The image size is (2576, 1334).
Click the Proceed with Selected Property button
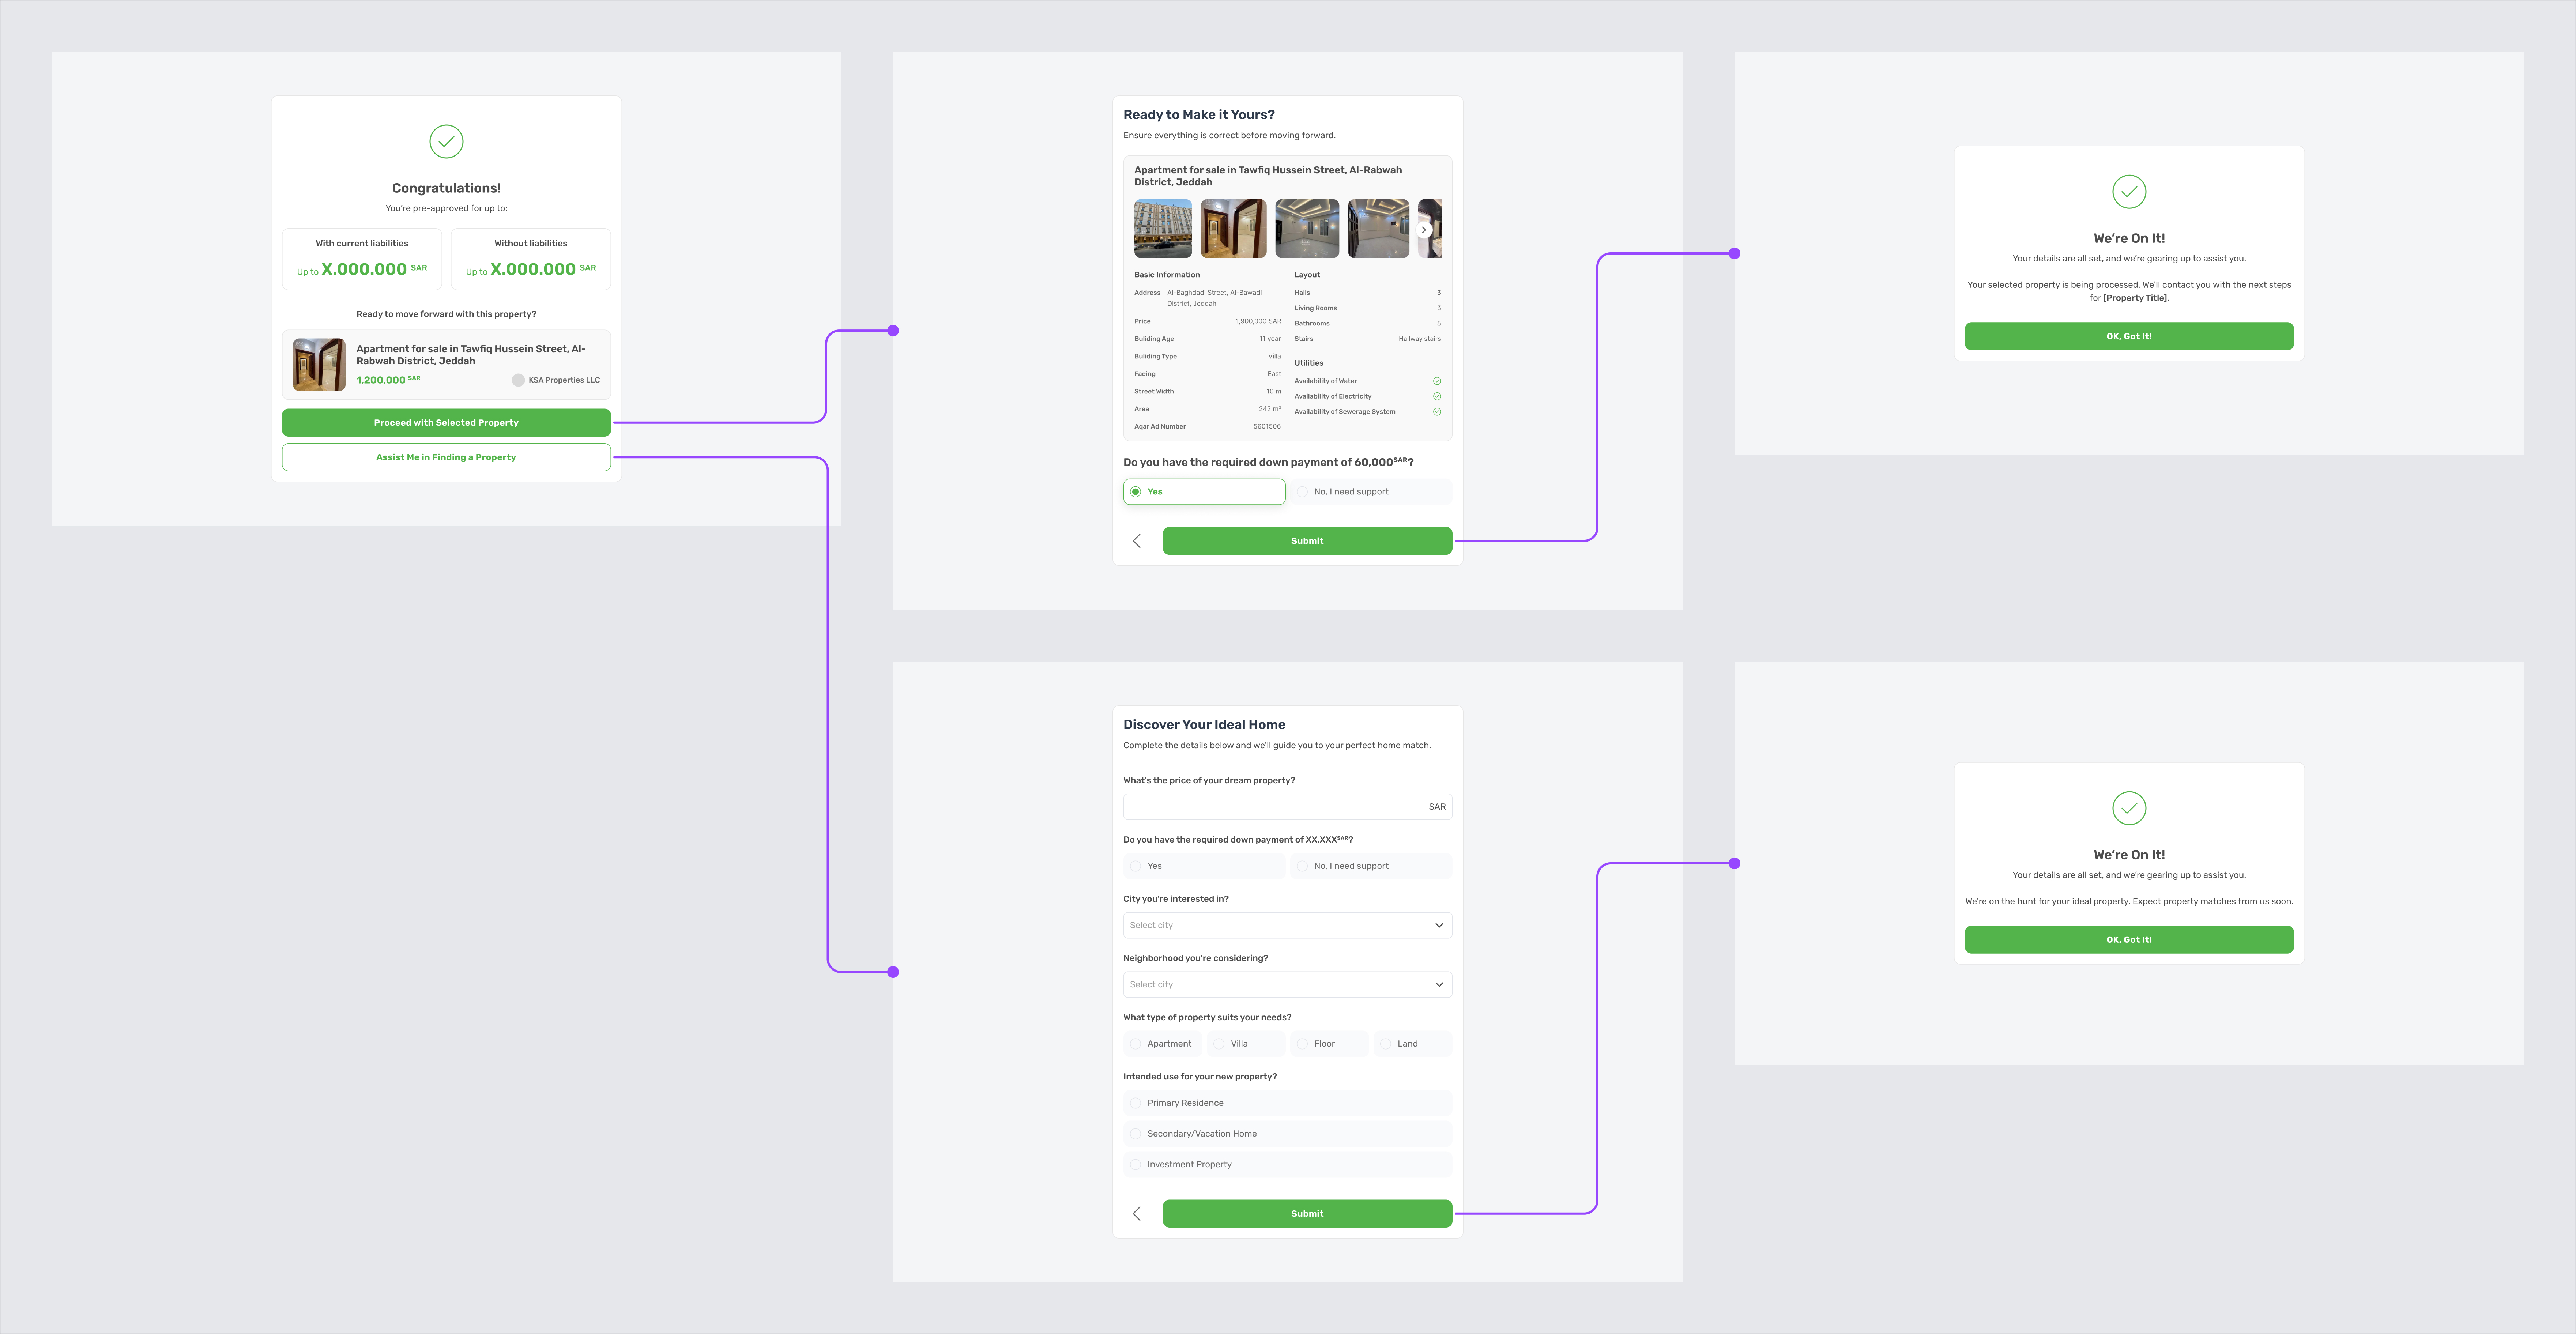(x=446, y=422)
